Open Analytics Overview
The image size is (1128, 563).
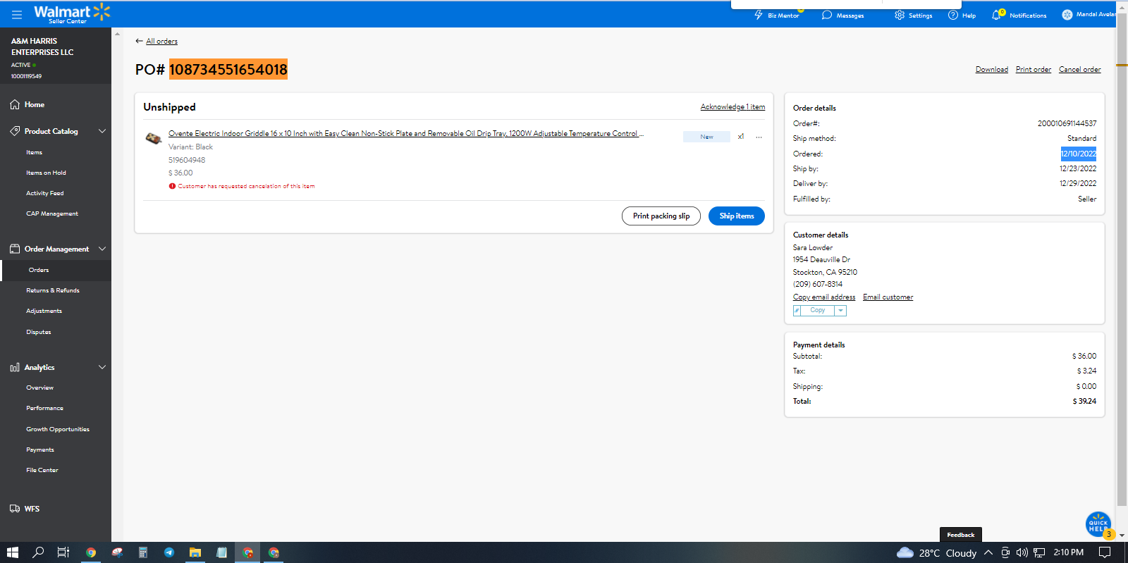click(x=39, y=388)
